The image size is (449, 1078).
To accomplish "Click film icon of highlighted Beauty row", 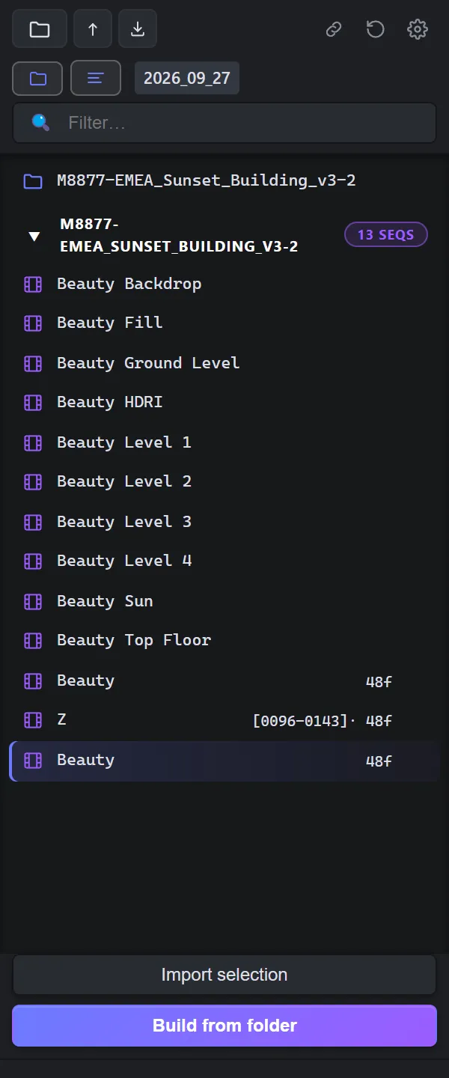I will [x=33, y=761].
